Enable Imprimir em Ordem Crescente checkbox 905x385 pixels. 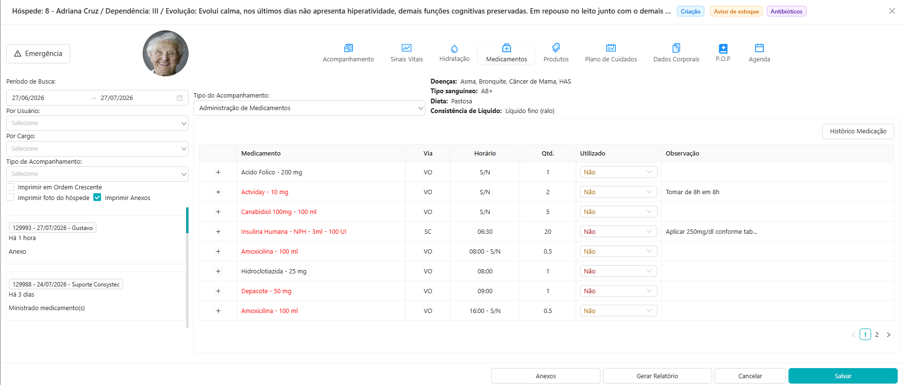coord(10,187)
